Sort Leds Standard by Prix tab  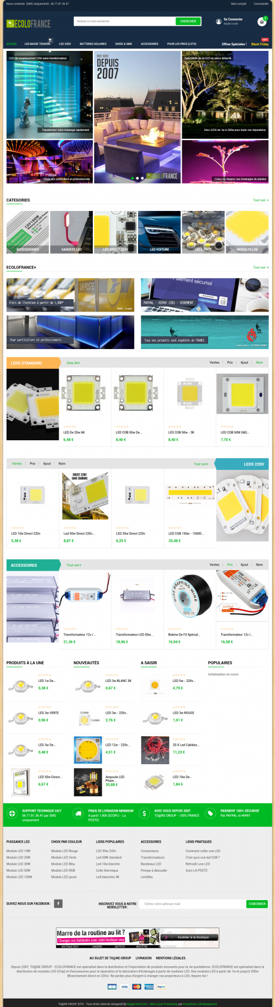click(230, 363)
